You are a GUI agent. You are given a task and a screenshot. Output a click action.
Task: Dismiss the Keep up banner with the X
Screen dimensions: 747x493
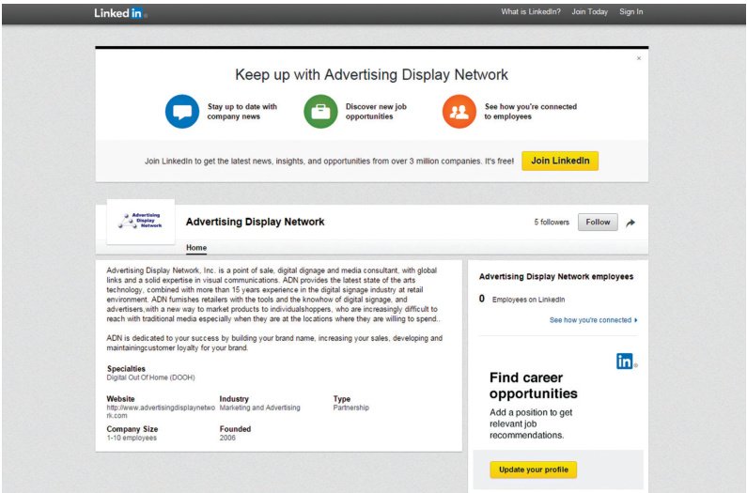pyautogui.click(x=639, y=58)
